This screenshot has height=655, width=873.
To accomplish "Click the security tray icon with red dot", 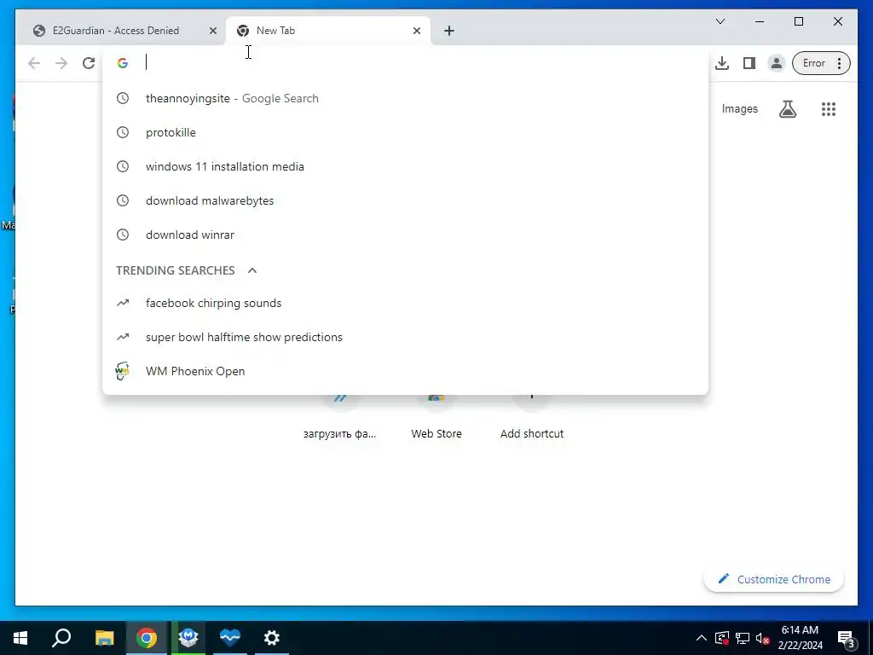I will [721, 638].
